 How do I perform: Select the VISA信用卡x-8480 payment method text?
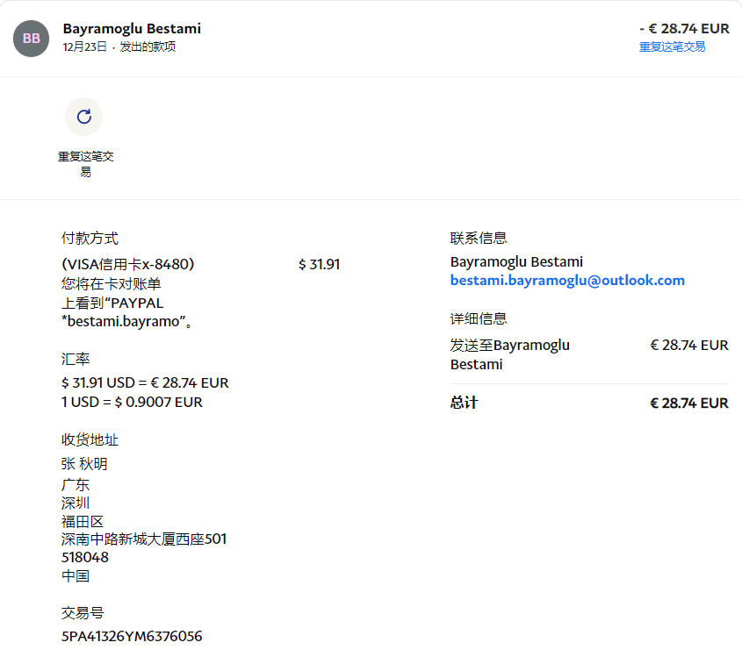pos(127,264)
